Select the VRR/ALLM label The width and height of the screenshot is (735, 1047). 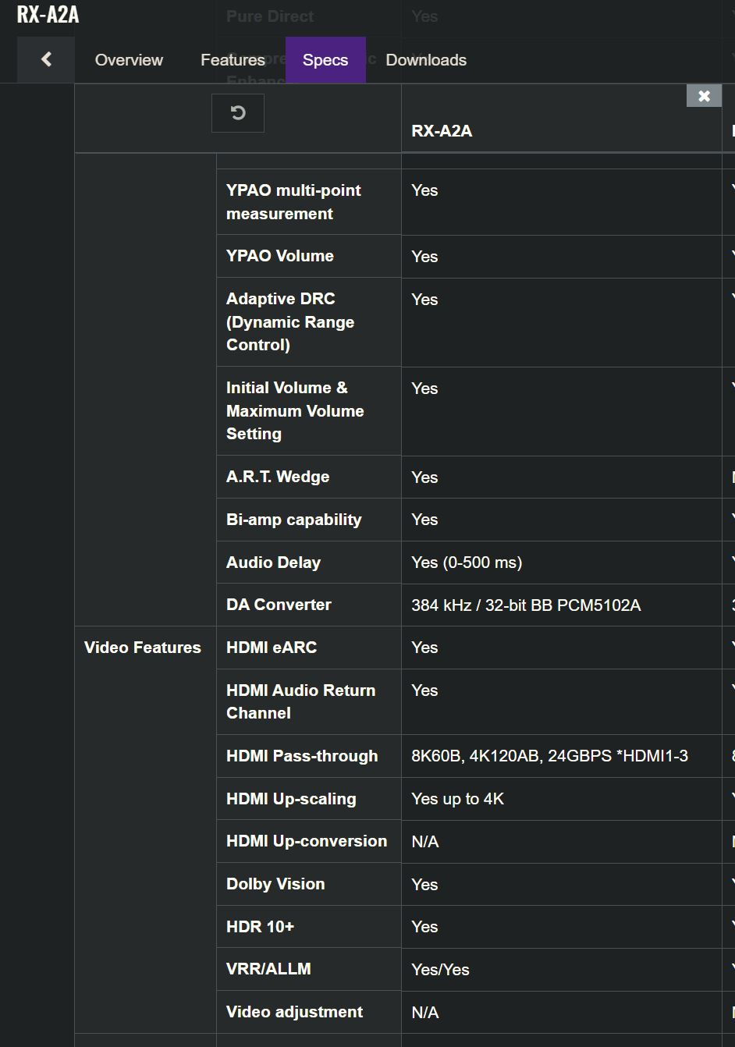coord(268,969)
